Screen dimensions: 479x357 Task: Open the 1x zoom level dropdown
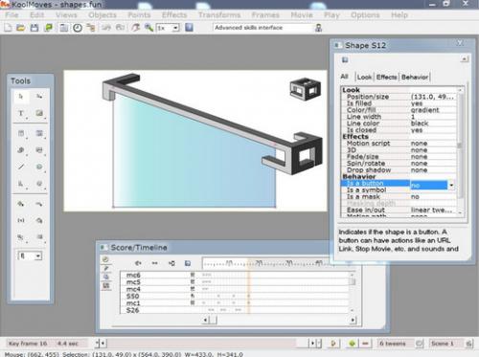coord(168,28)
